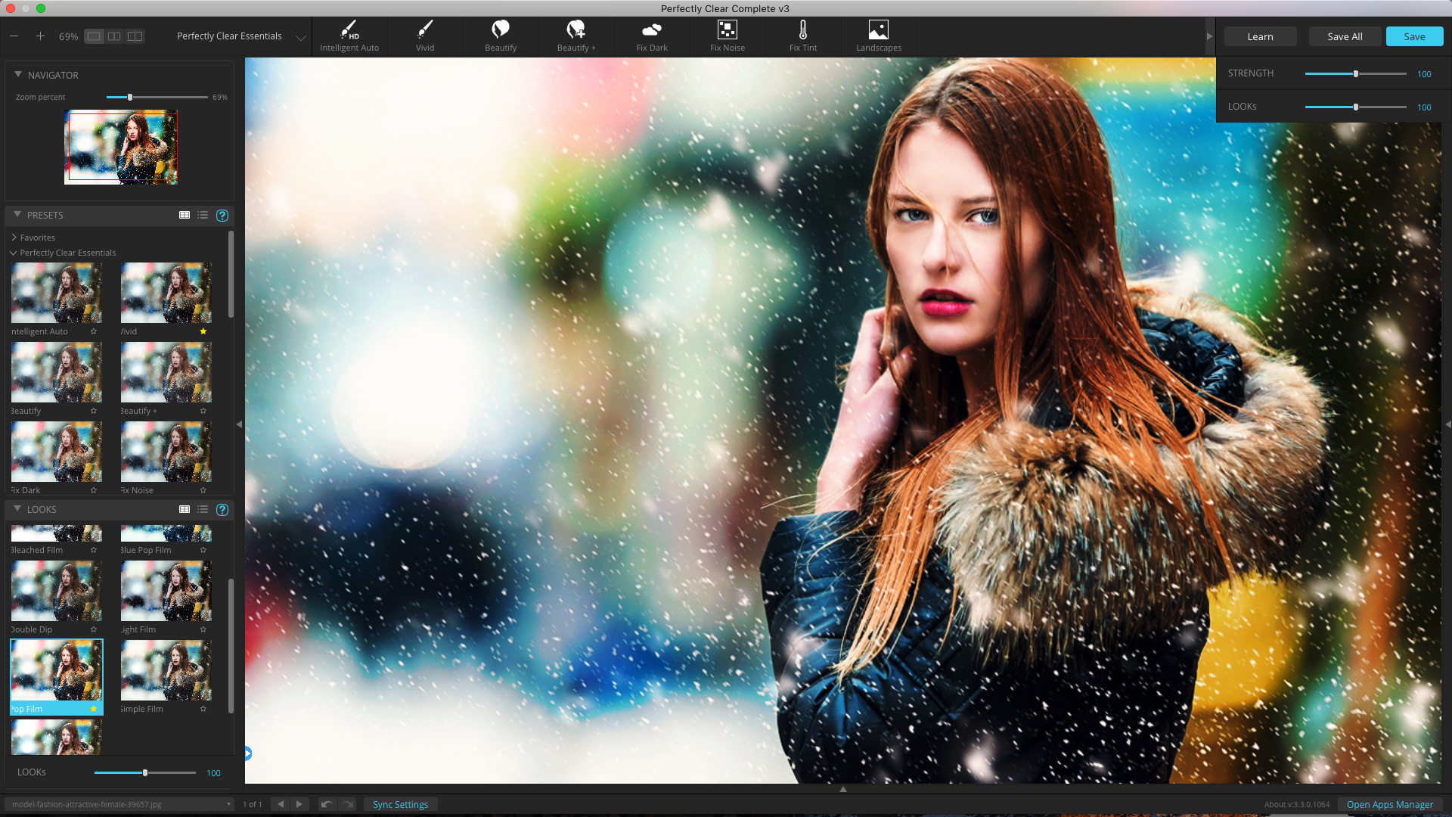Expand the Favorites presets section
This screenshot has height=817, width=1452.
coord(14,237)
